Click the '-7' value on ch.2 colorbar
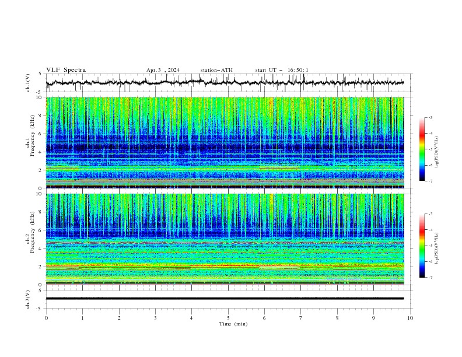Viewport: 462px width, 357px height. pos(430,277)
